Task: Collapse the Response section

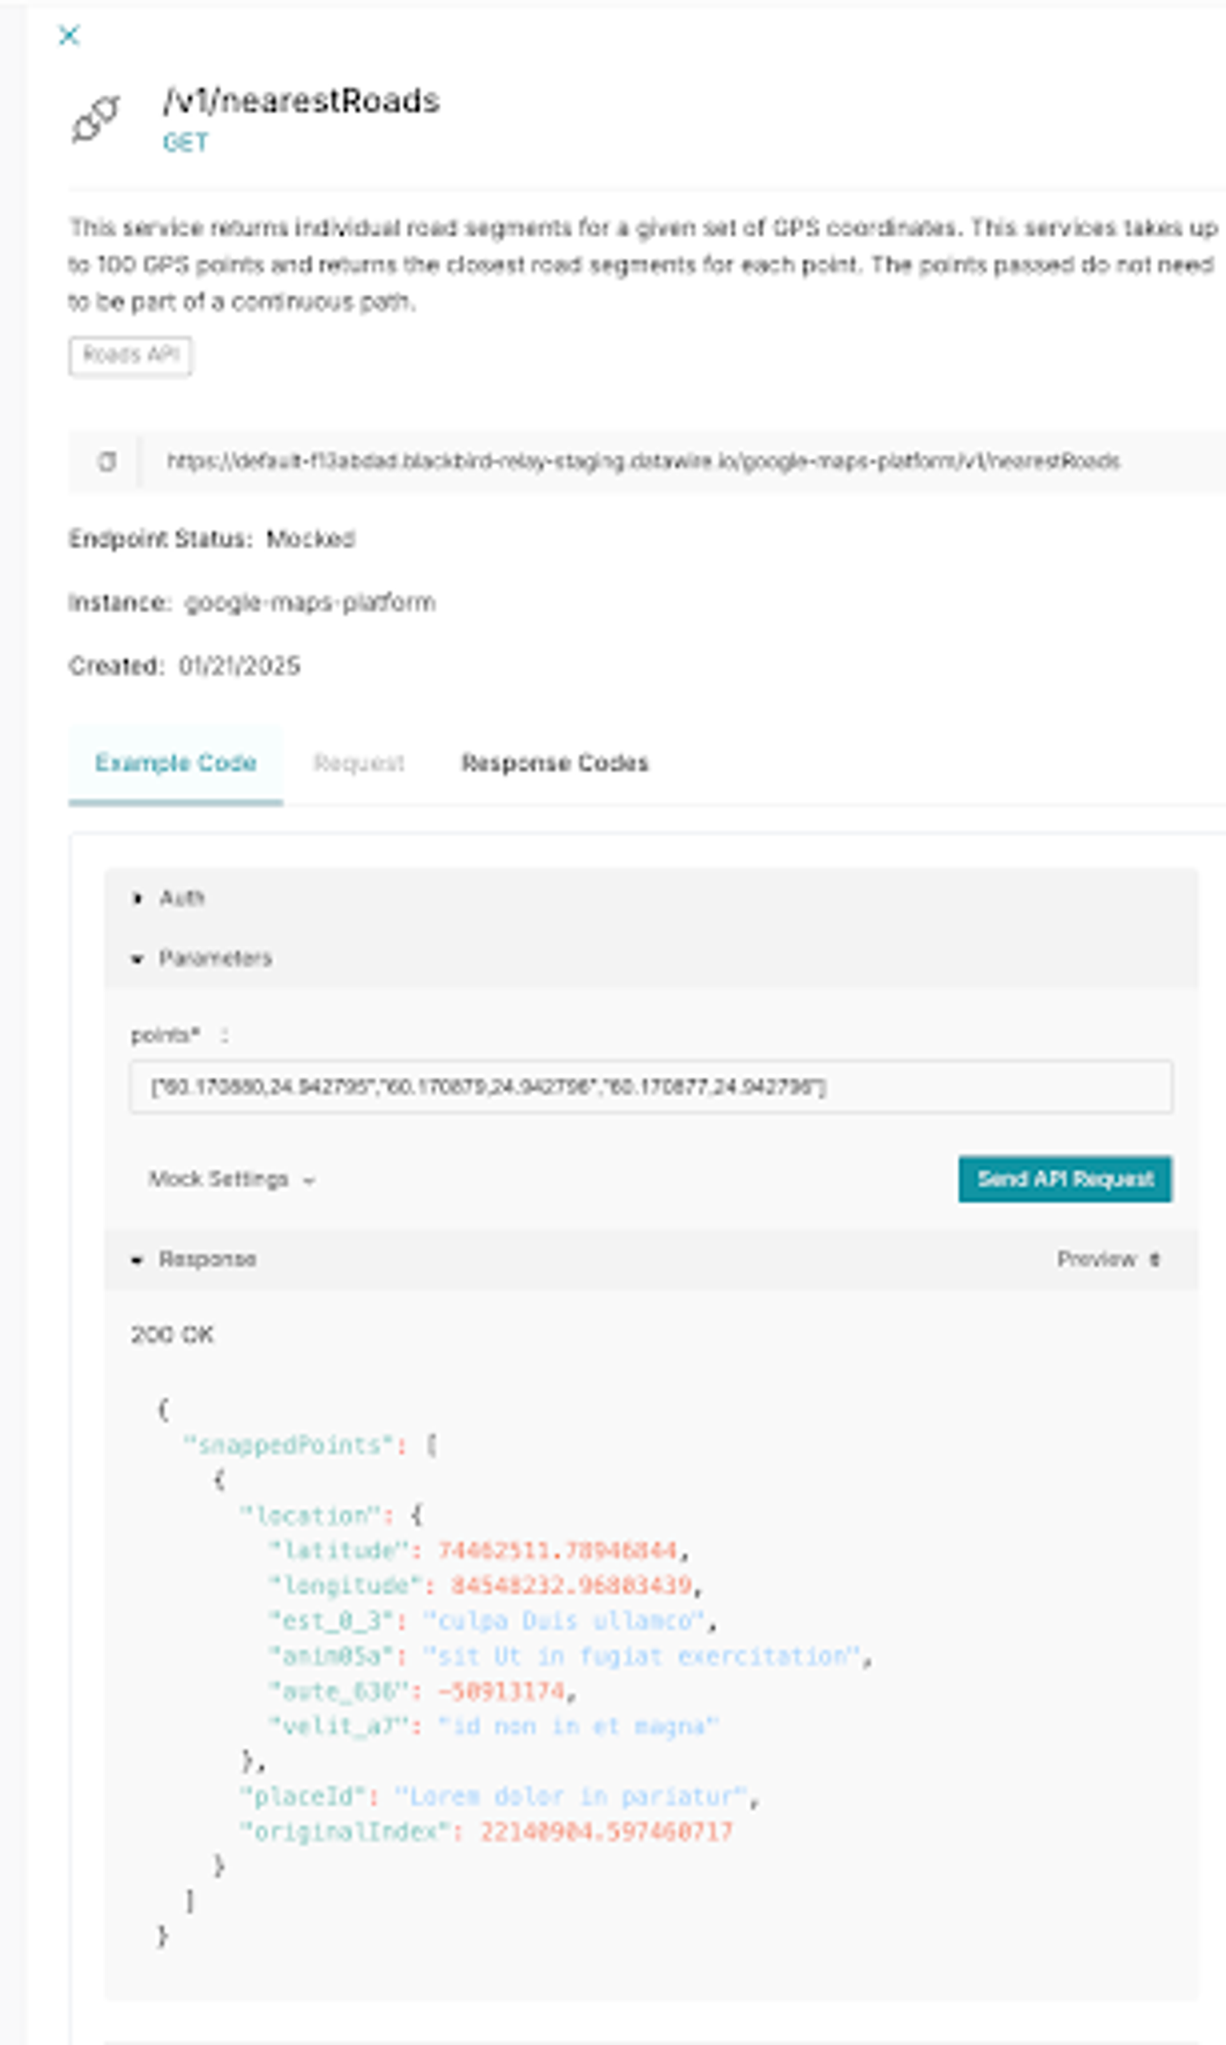Action: [193, 1259]
